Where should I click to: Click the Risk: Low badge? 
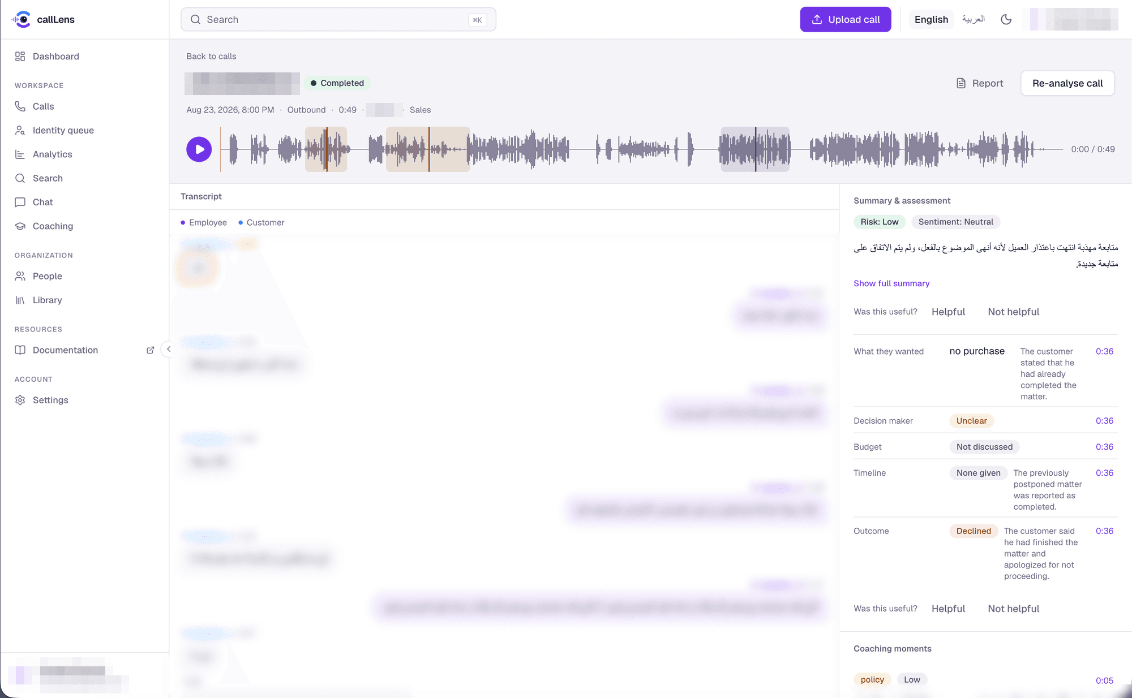pyautogui.click(x=880, y=222)
